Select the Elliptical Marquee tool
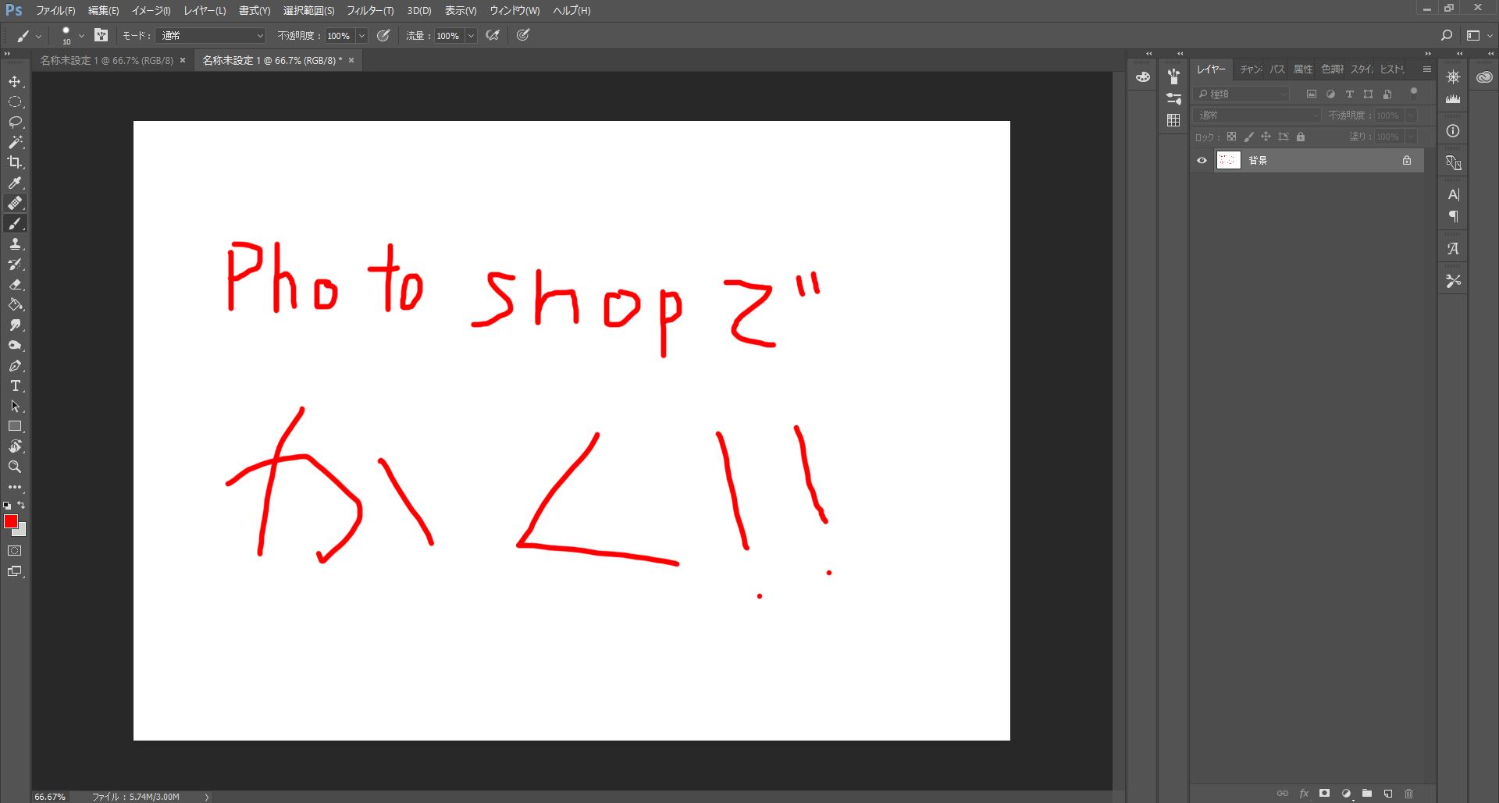Screen dimensions: 1499x803 pyautogui.click(x=15, y=101)
